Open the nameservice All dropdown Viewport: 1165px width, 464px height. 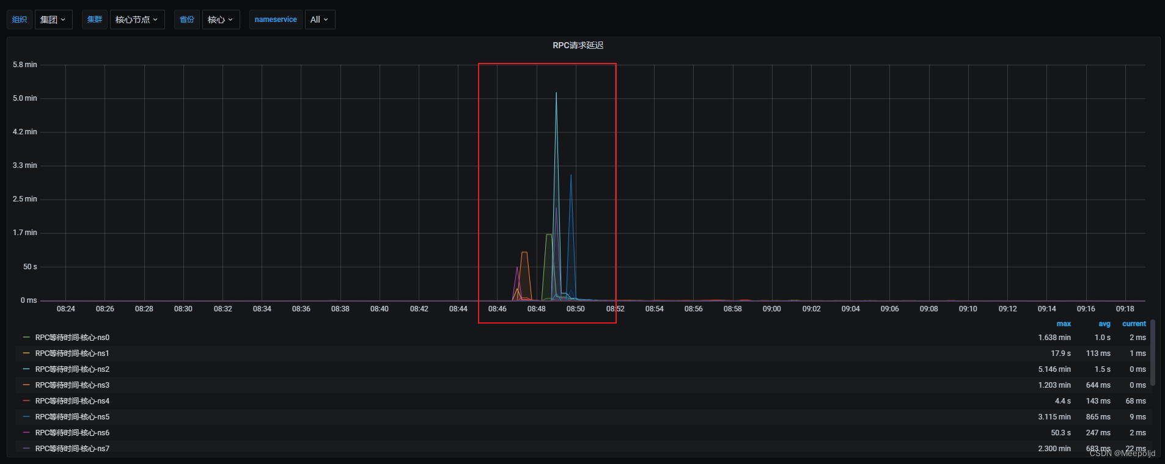pos(320,20)
